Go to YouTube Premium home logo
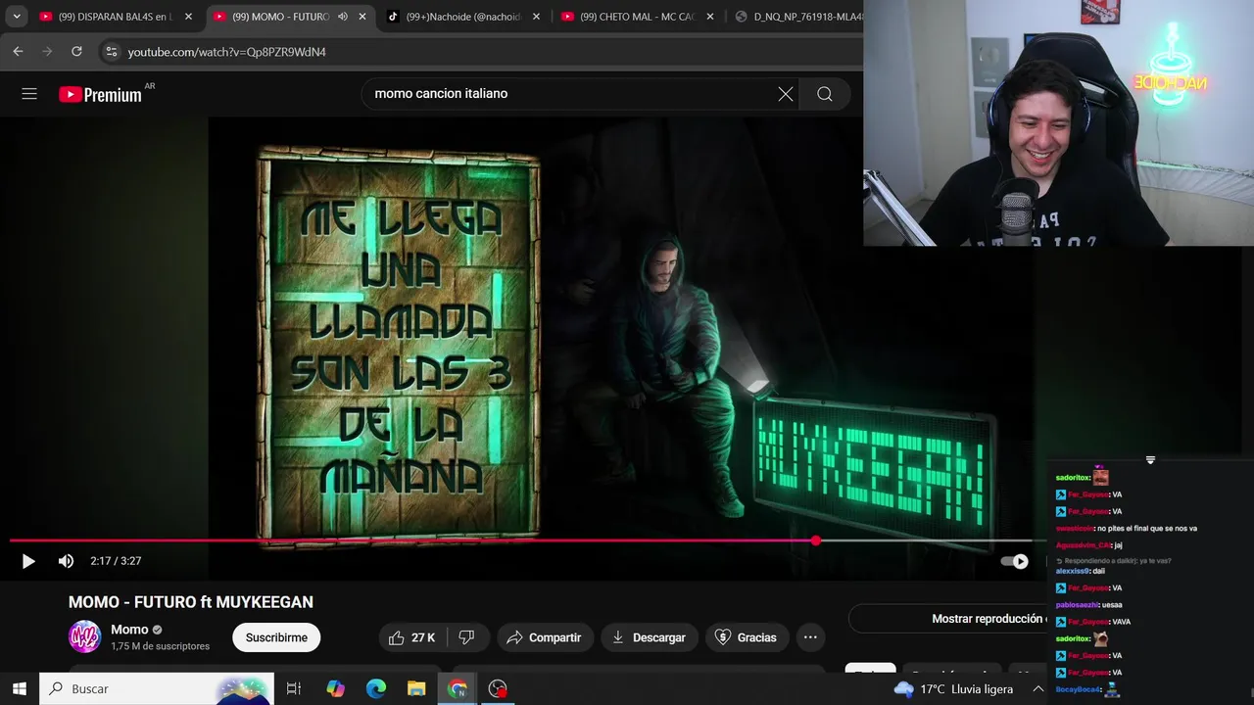Image resolution: width=1254 pixels, height=705 pixels. 101,94
